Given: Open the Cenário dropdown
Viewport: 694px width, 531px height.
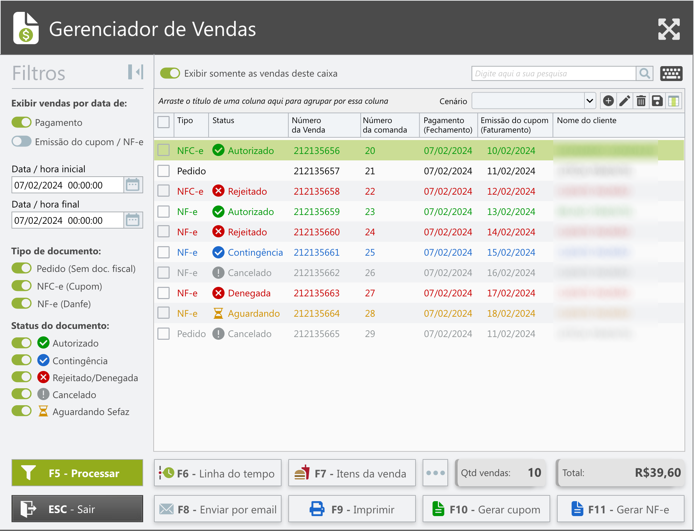Looking at the screenshot, I should click(590, 101).
